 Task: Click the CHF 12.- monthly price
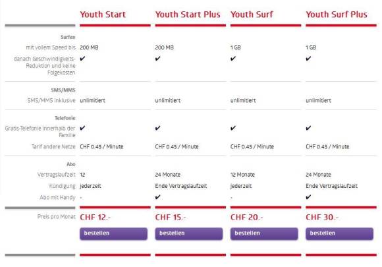coord(95,218)
